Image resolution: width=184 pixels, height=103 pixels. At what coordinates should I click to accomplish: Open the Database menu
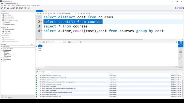coord(18,6)
